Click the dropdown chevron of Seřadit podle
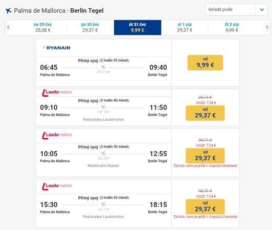Screen dimensions: 272x230 coord(262,10)
